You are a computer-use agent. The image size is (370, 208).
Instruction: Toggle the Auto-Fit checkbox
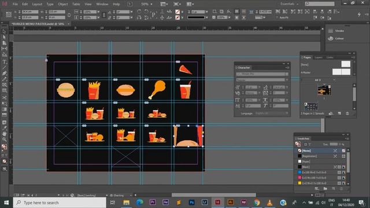pyautogui.click(x=277, y=17)
